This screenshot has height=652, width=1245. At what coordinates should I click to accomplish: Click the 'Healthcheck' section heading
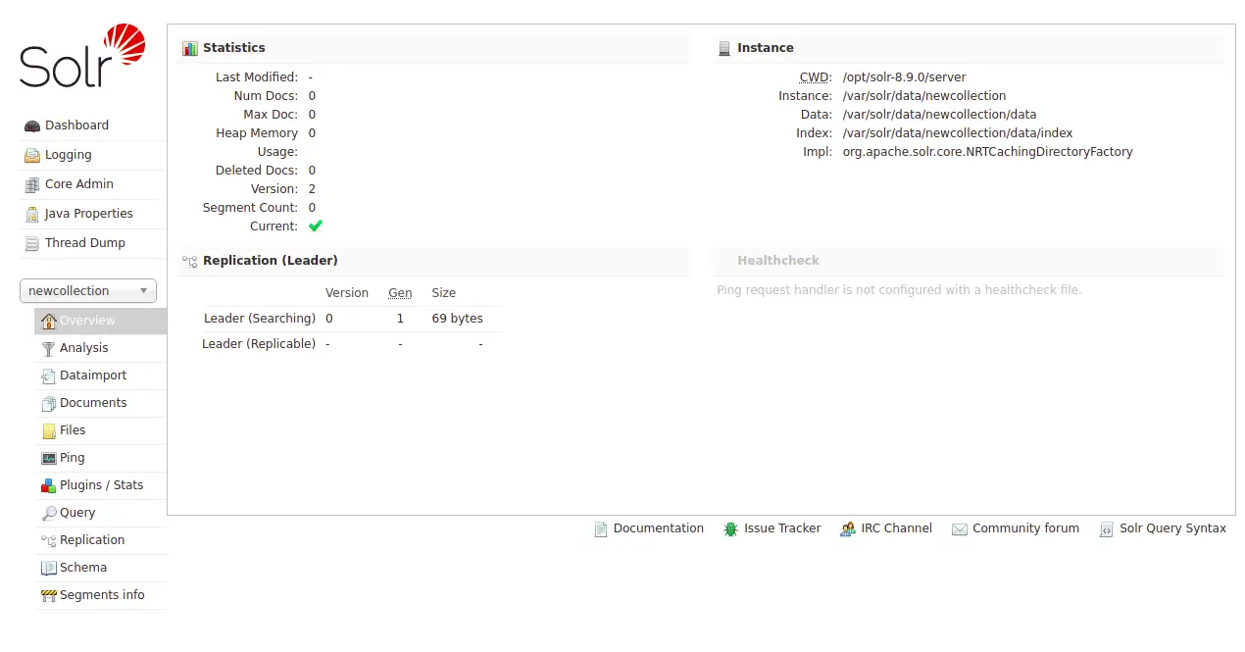pyautogui.click(x=778, y=261)
